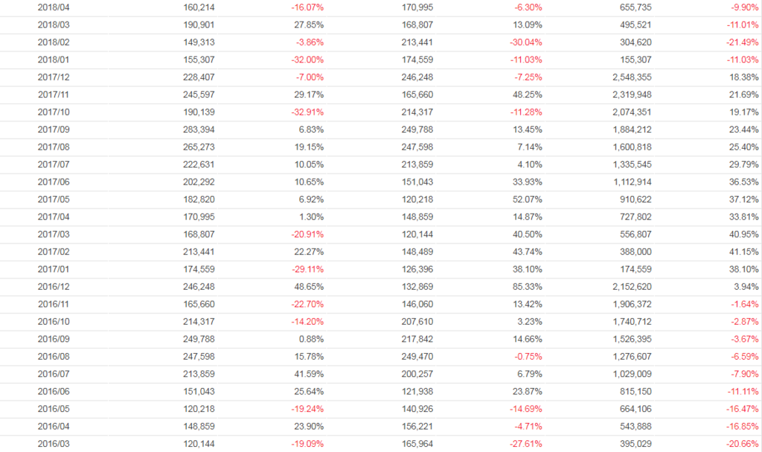Select the red -16.07% value
762x452 pixels.
click(307, 7)
